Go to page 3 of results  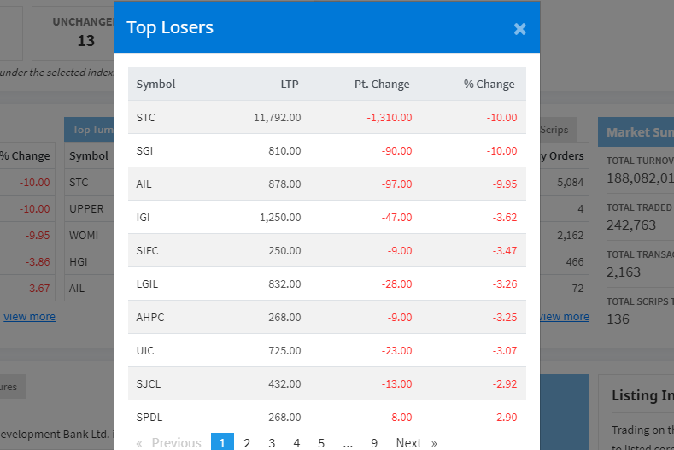[272, 442]
